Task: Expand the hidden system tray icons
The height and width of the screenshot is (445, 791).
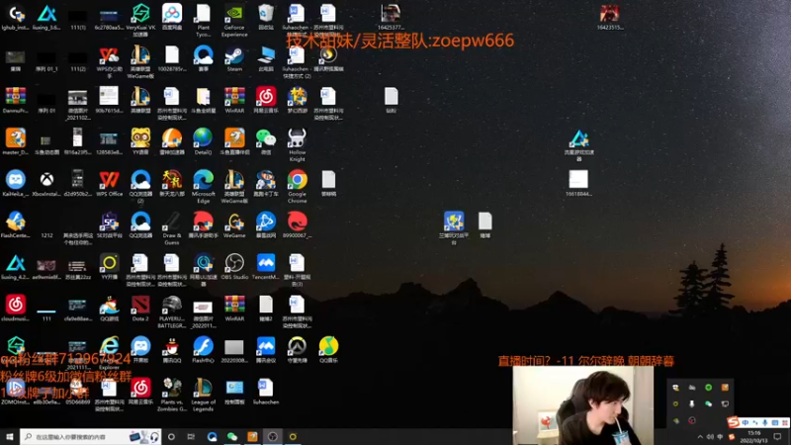Action: click(x=700, y=437)
